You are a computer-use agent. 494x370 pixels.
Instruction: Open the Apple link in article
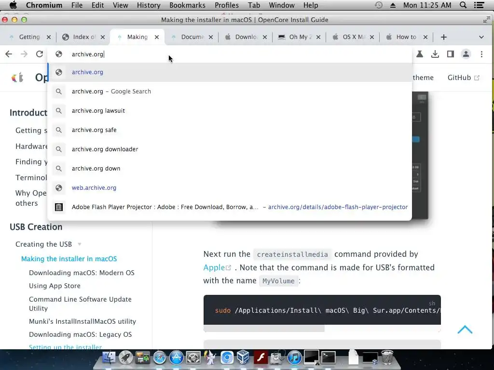217,267
